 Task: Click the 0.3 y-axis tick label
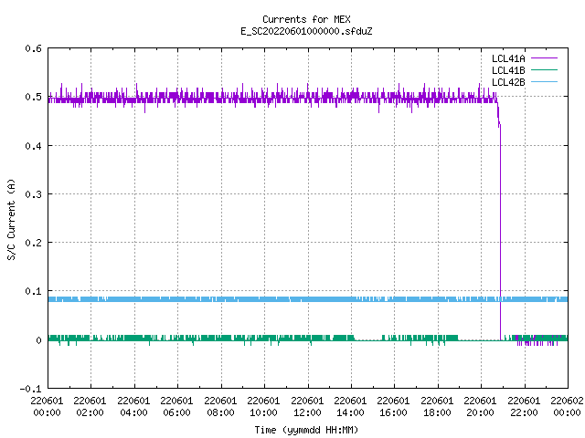(x=33, y=194)
